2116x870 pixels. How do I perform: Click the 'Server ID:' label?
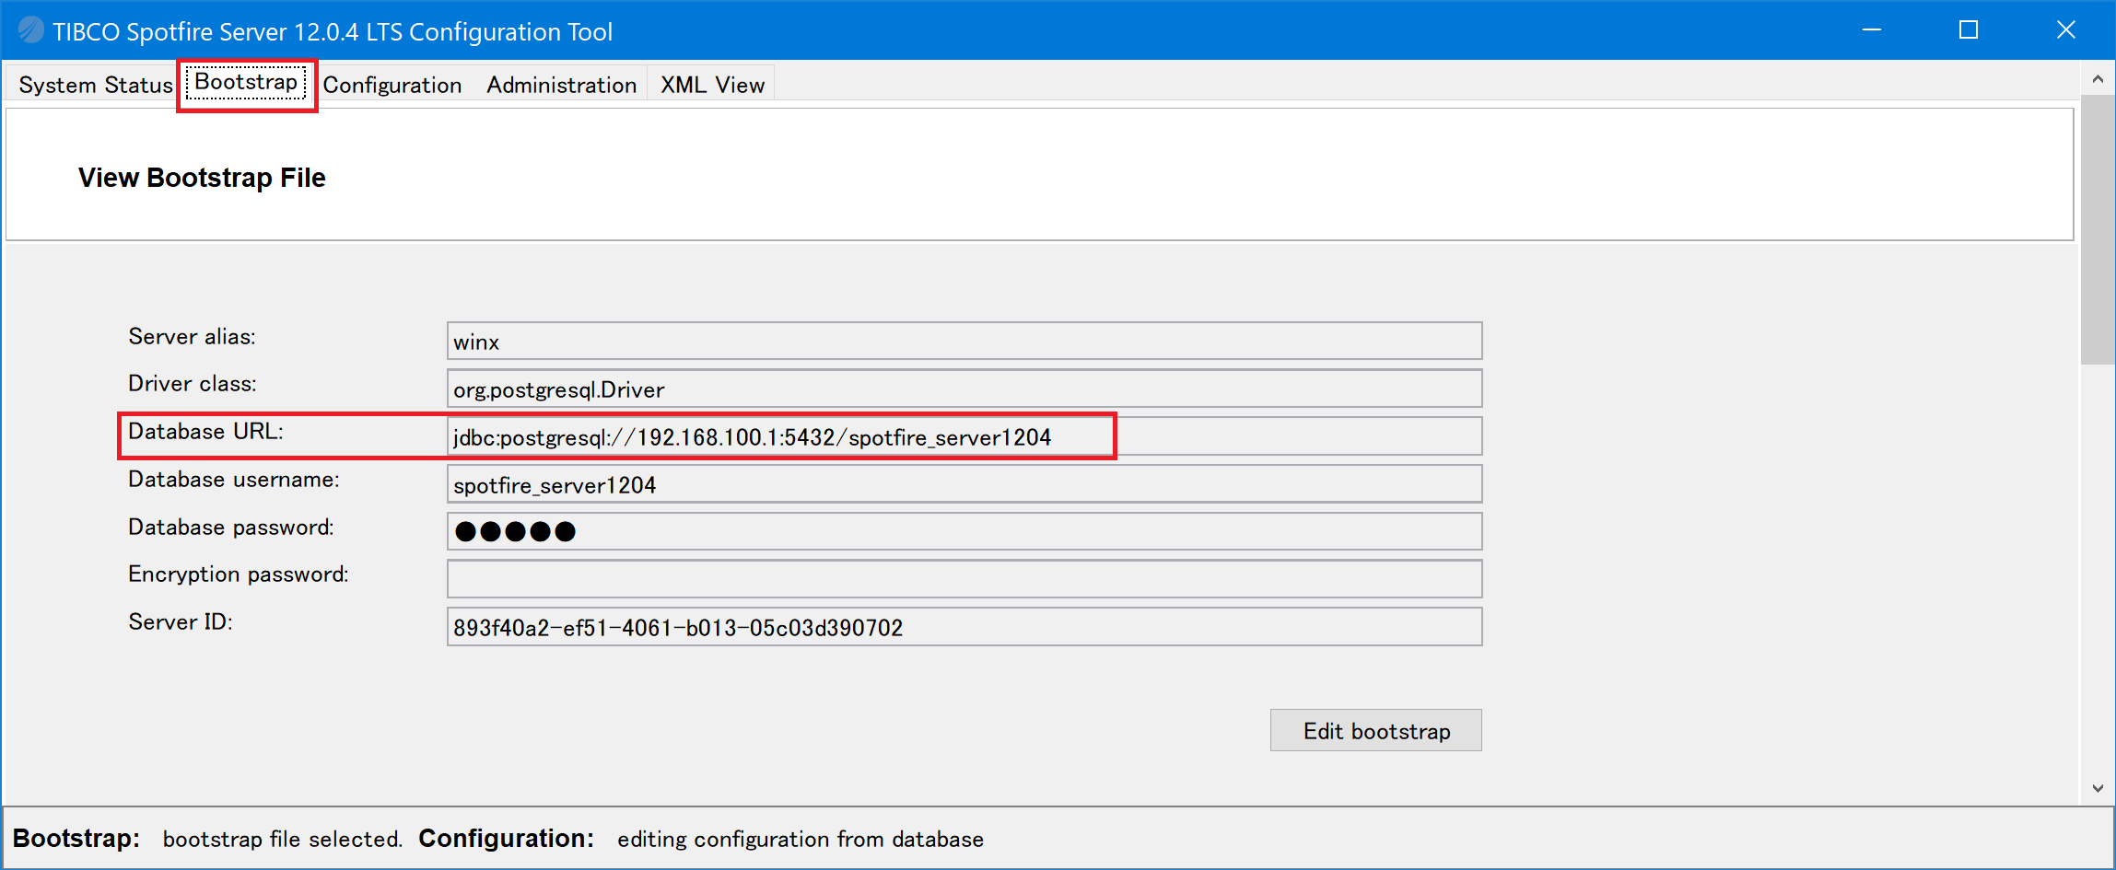(x=181, y=622)
